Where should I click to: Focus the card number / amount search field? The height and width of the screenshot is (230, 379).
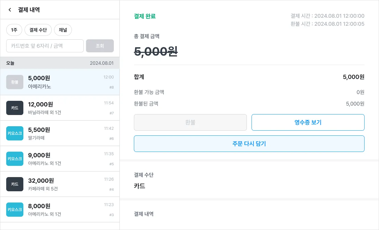(45, 46)
